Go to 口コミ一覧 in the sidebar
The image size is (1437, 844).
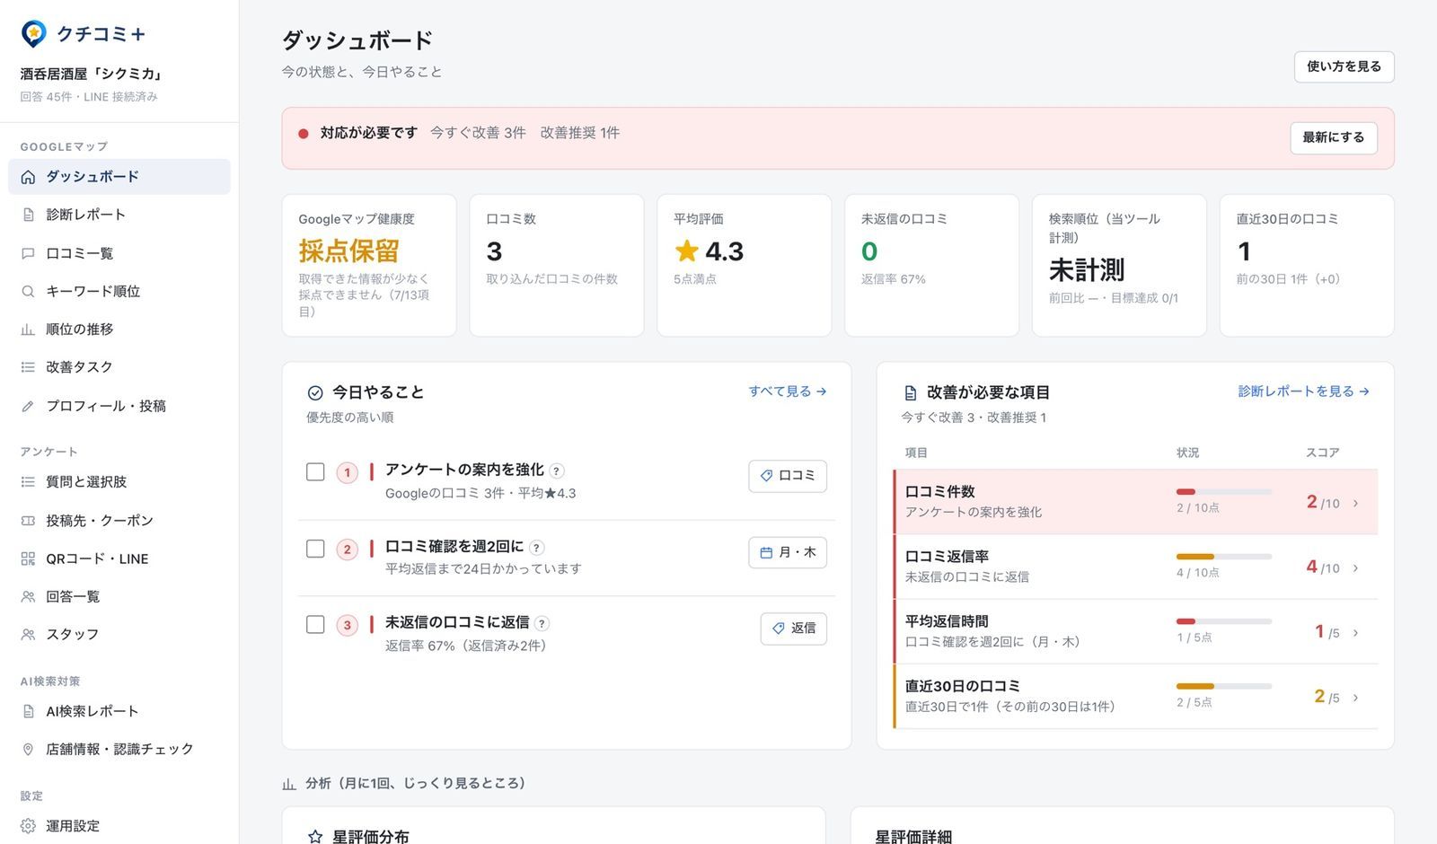click(x=119, y=253)
